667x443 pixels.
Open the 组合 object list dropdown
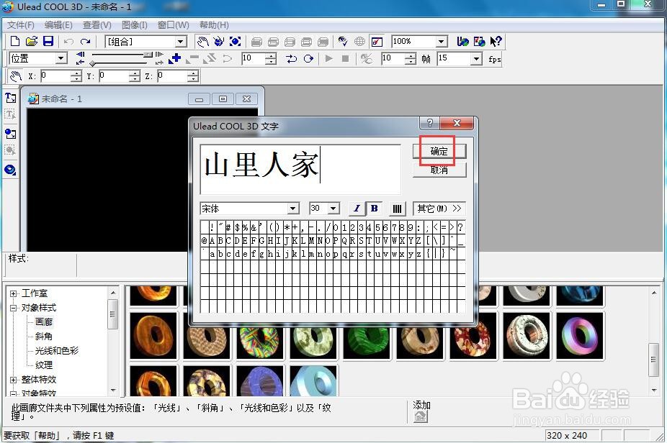pos(181,42)
